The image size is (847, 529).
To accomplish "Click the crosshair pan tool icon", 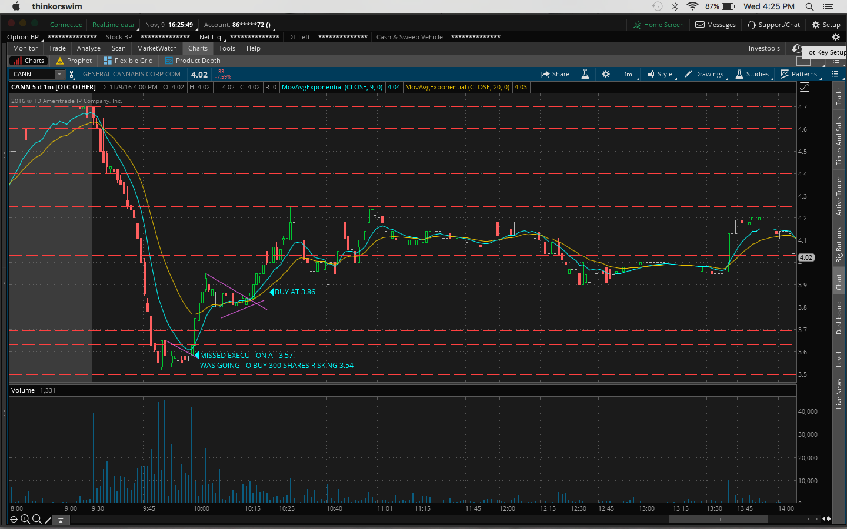I will [x=14, y=519].
